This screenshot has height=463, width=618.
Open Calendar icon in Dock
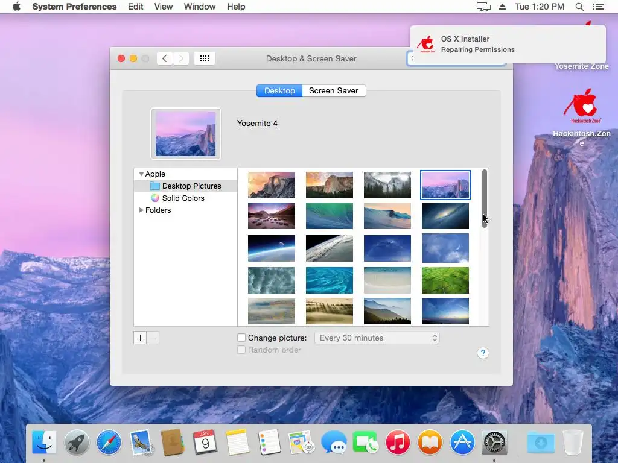pos(205,442)
